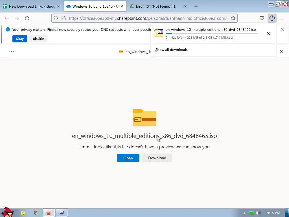This screenshot has height=217, width=289.
Task: Launch Chrome from the taskbar
Action: [x=36, y=213]
